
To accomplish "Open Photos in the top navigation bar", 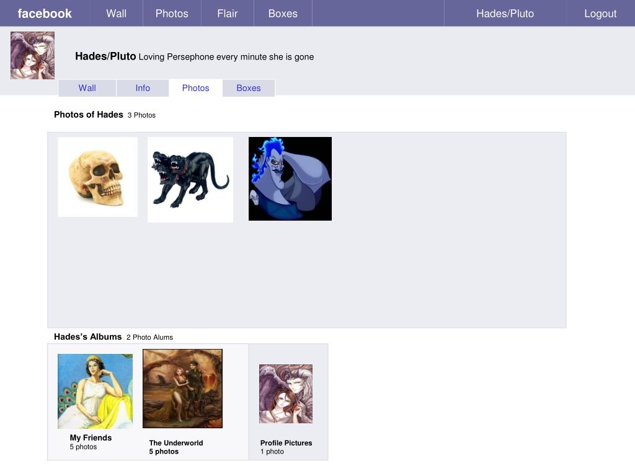I will pyautogui.click(x=172, y=14).
